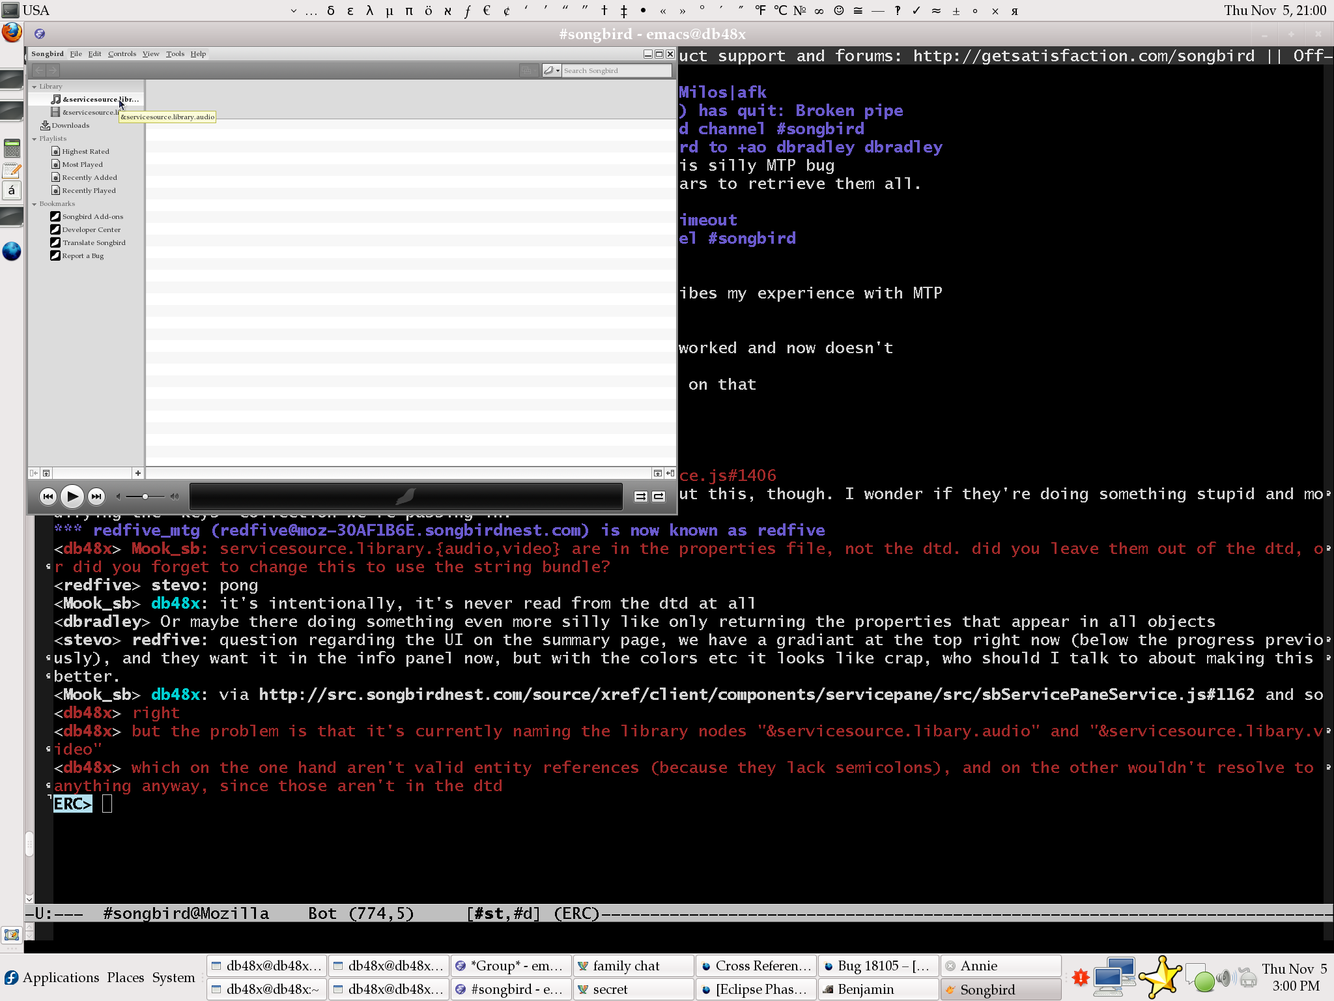Open the USA keyboard layout indicator
The image size is (1334, 1001).
pyautogui.click(x=27, y=10)
